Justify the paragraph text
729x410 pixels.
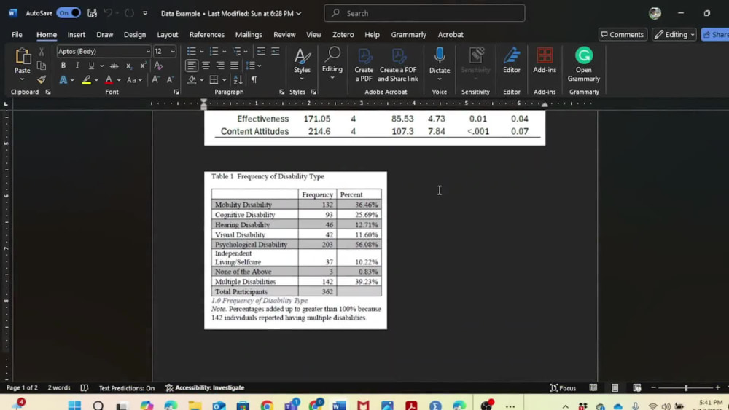point(234,66)
